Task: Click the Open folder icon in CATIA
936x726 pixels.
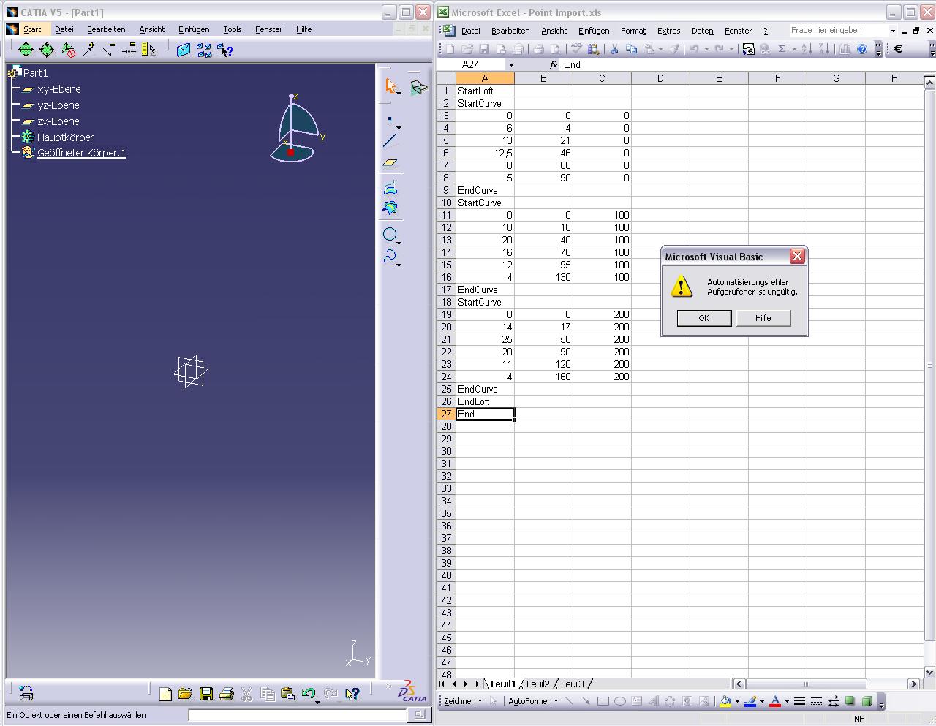Action: click(185, 694)
